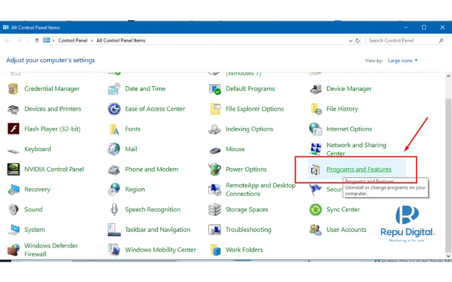Refresh the Control Panel view
The width and height of the screenshot is (452, 282).
pyautogui.click(x=358, y=41)
